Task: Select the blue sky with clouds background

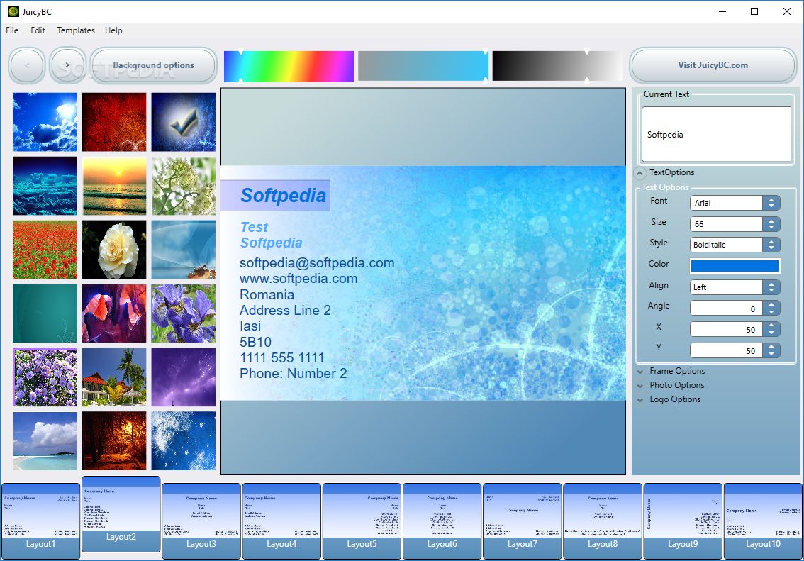Action: (x=45, y=122)
